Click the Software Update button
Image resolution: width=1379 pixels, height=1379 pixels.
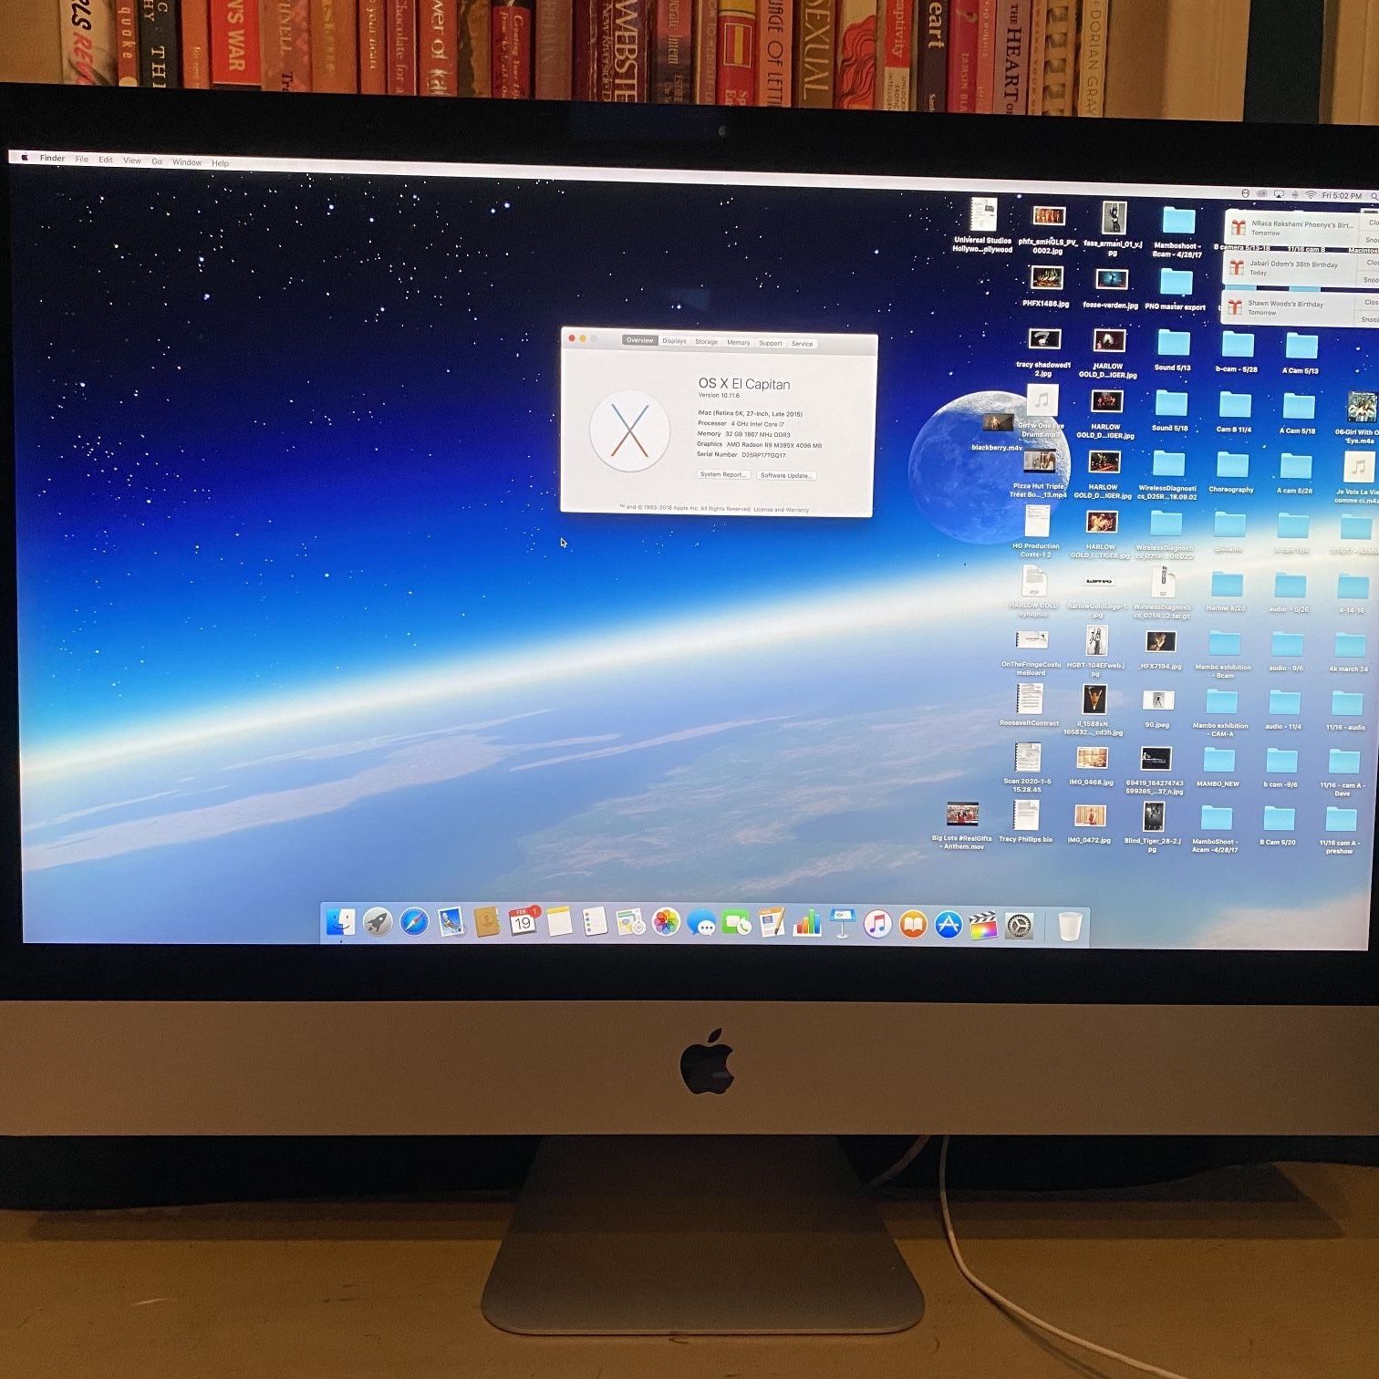pyautogui.click(x=786, y=475)
